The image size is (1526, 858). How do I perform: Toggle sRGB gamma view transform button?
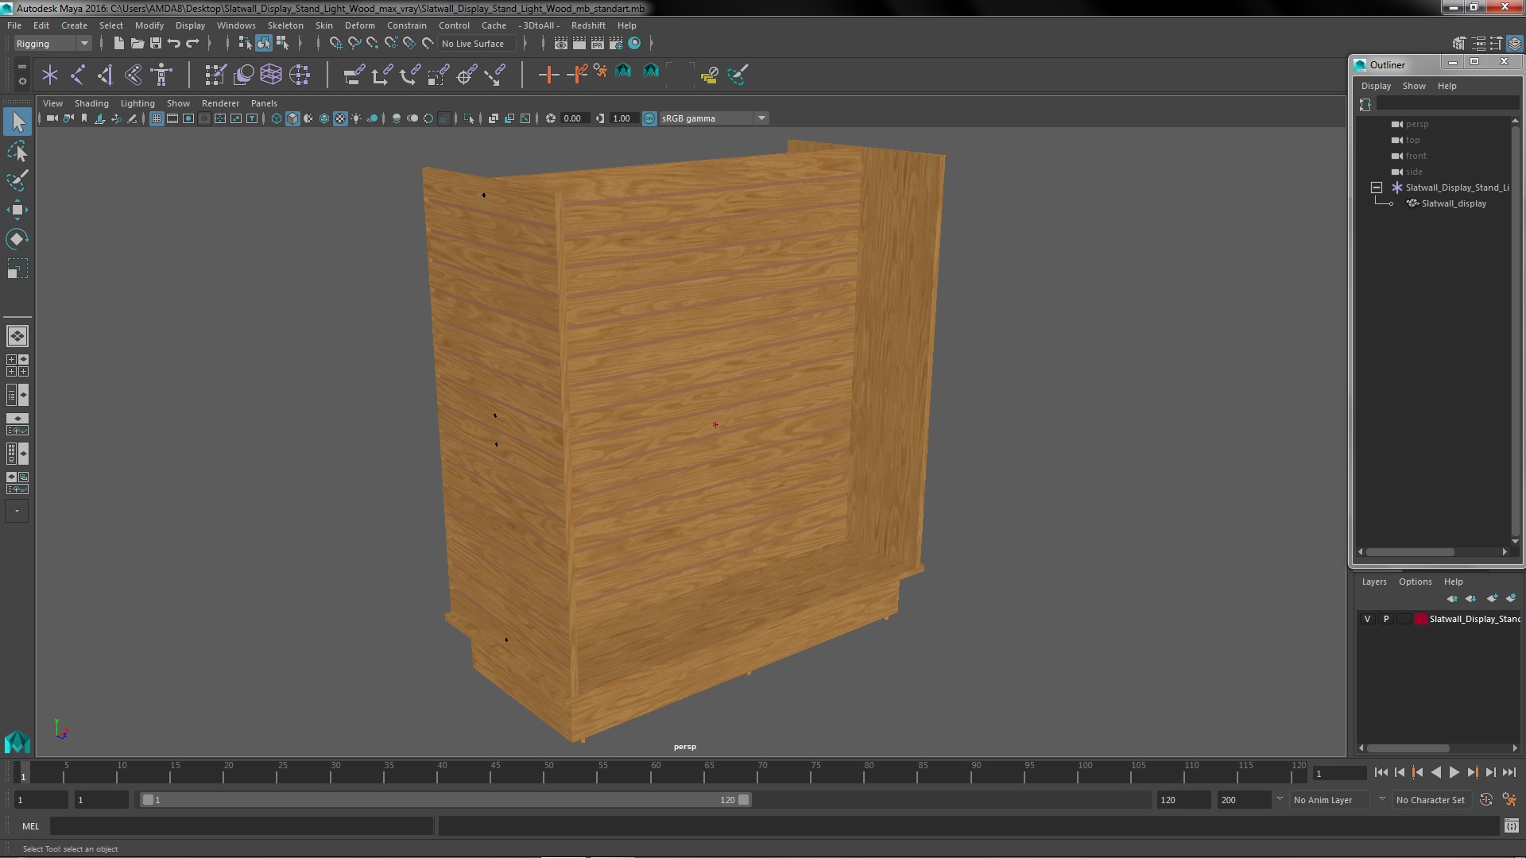click(649, 118)
